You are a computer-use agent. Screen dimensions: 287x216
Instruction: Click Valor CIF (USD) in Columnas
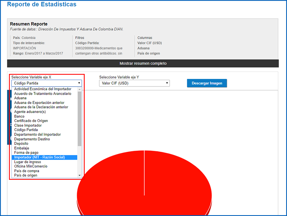click(150, 43)
